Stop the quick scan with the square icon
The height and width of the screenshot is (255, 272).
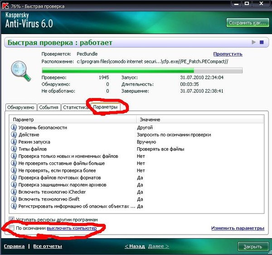point(262,42)
